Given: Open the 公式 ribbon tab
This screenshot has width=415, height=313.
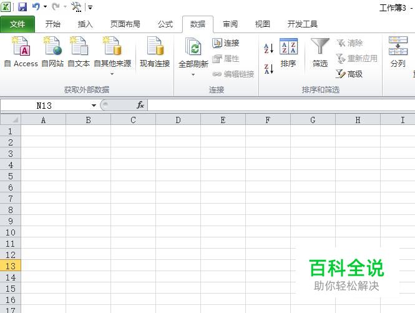Looking at the screenshot, I should click(165, 24).
